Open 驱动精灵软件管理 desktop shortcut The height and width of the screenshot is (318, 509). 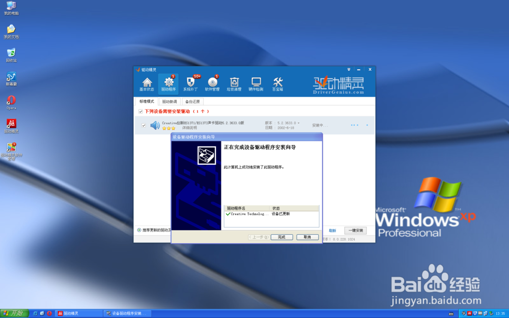11,152
